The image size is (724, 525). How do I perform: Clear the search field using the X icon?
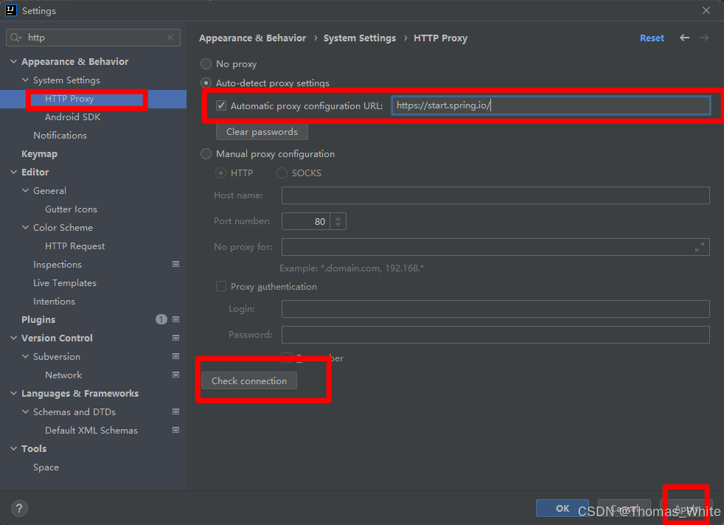point(170,37)
